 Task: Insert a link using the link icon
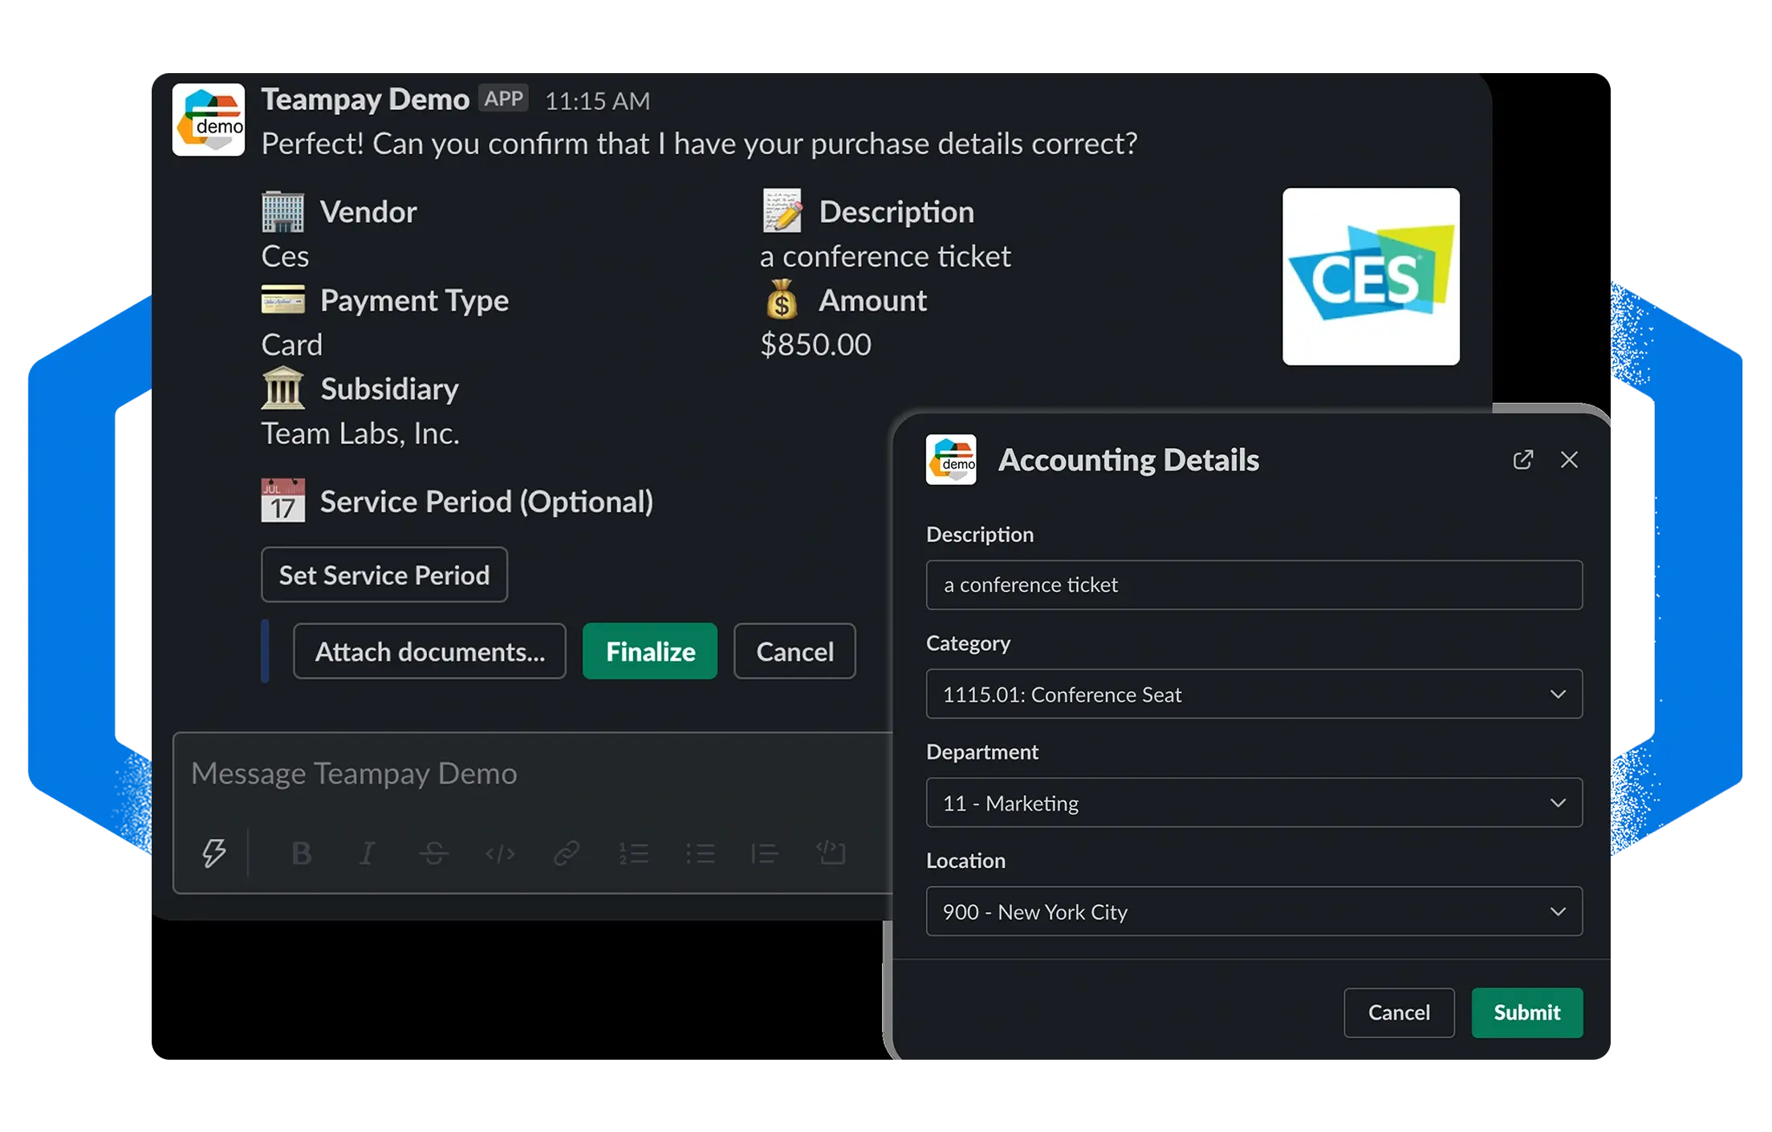[x=567, y=853]
